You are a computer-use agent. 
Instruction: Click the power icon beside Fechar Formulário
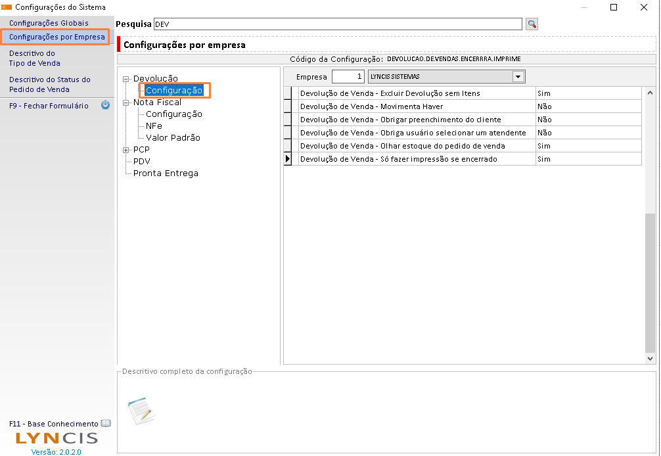tap(105, 105)
